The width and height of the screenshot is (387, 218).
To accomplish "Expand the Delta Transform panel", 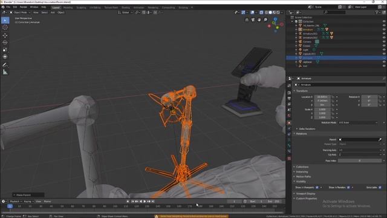I will pyautogui.click(x=307, y=129).
